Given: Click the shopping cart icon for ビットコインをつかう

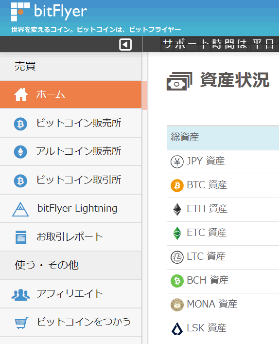Looking at the screenshot, I should coord(21,323).
